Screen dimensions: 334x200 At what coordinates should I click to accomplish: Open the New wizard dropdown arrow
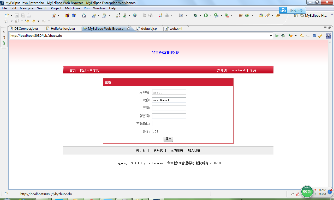11,15
